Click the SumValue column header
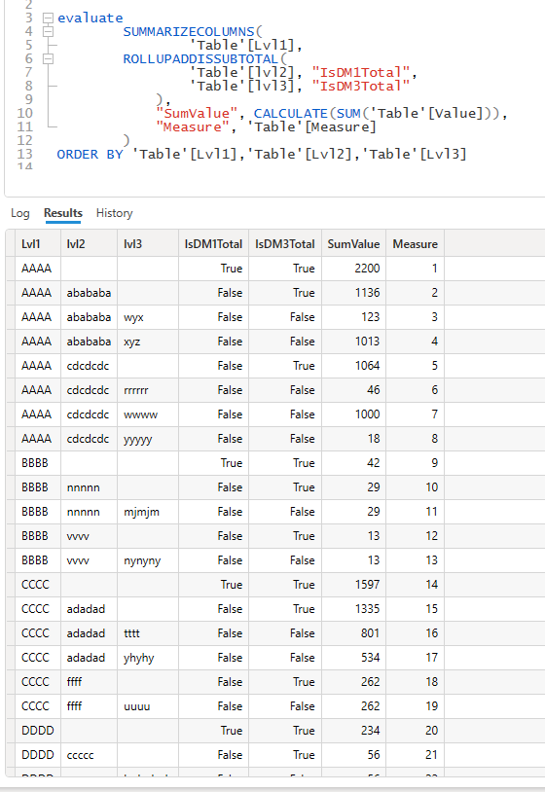 (353, 244)
